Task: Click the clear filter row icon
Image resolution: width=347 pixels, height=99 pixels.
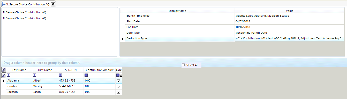Action: point(4,75)
